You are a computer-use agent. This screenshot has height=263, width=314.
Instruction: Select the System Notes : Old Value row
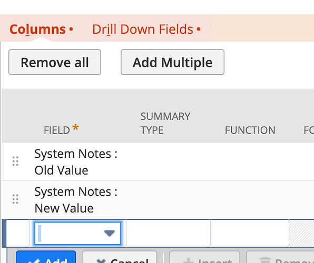pyautogui.click(x=158, y=162)
